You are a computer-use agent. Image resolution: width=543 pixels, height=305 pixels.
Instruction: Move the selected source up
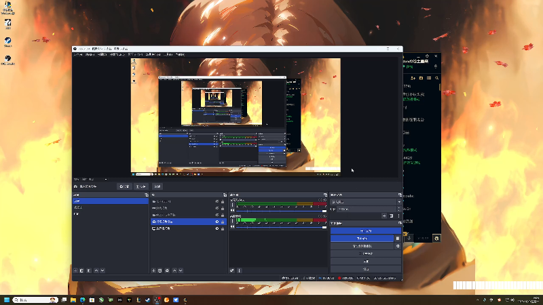click(x=174, y=270)
